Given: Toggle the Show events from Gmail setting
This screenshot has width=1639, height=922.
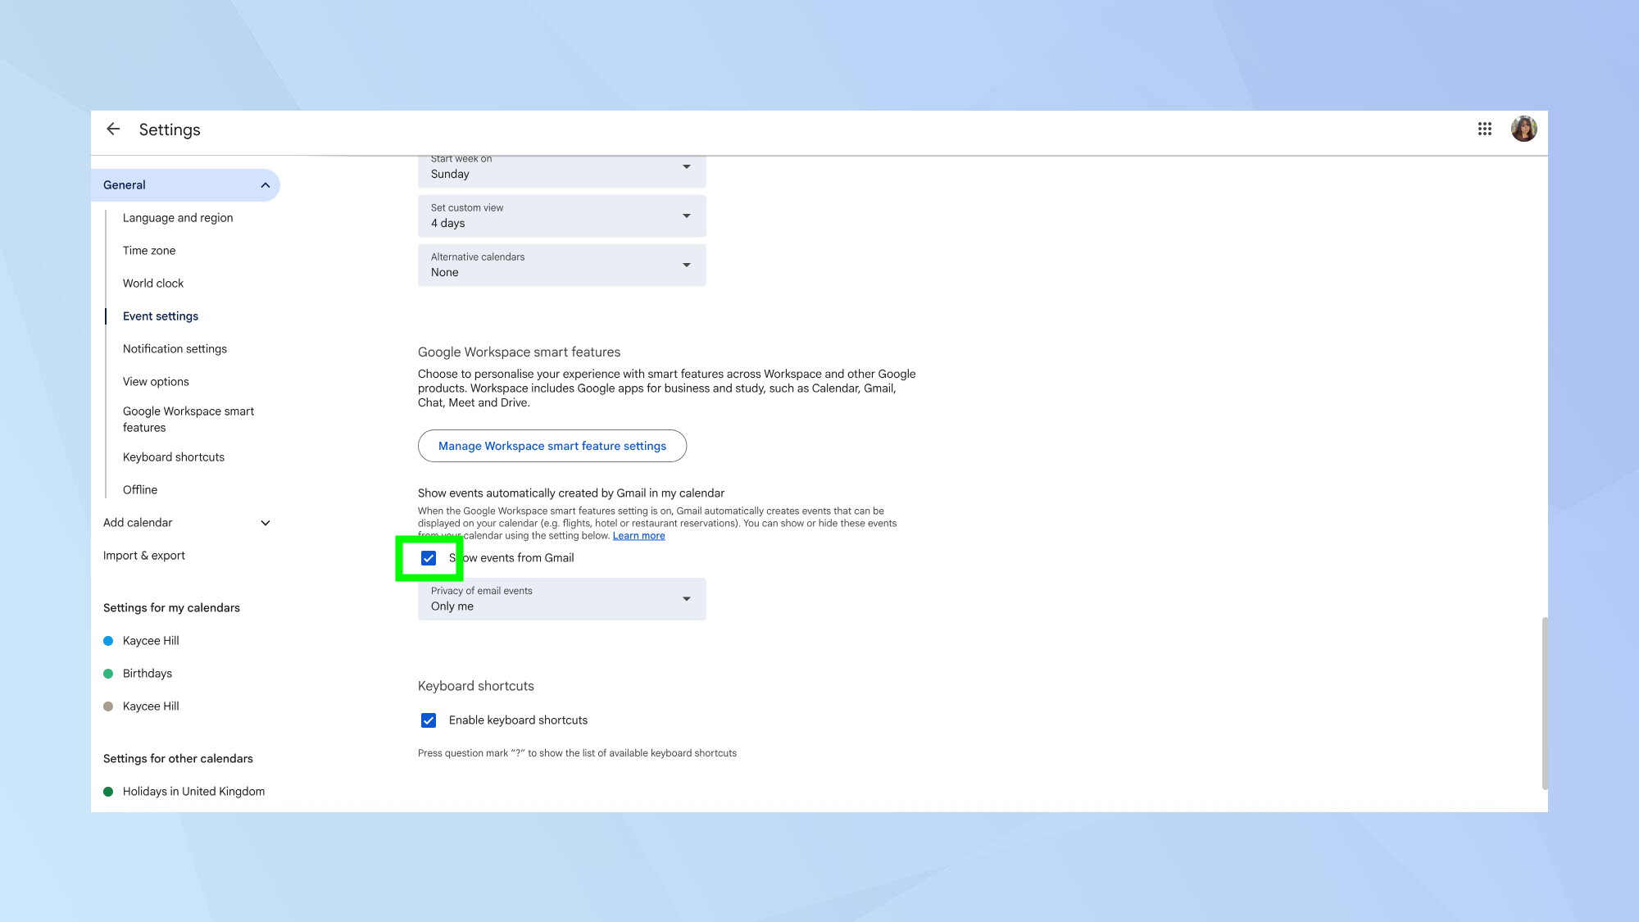Looking at the screenshot, I should 429,557.
